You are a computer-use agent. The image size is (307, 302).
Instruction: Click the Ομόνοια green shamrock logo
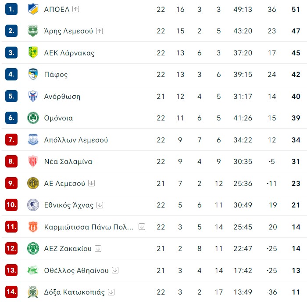33,118
